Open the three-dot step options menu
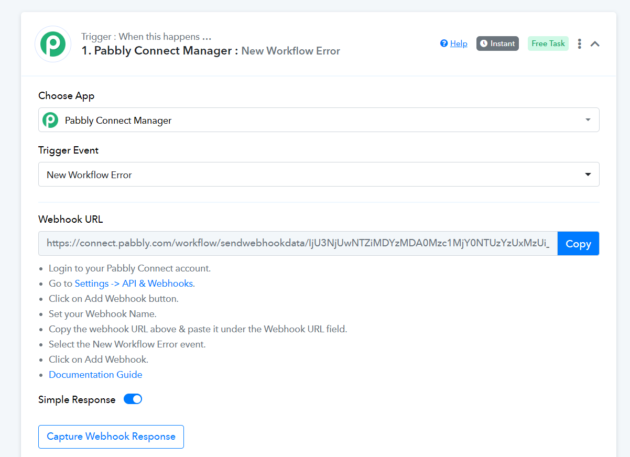630x457 pixels. click(579, 43)
